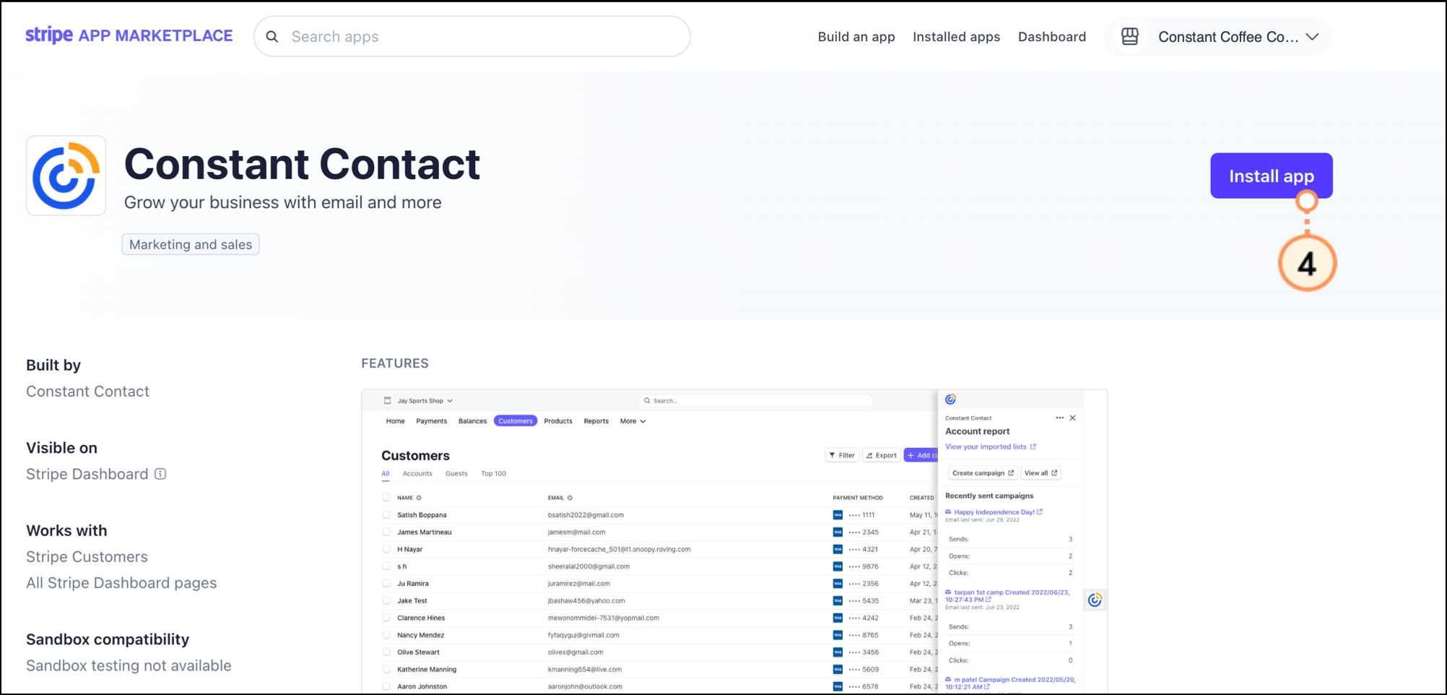Click the Filter button
Viewport: 1447px width, 695px height.
[x=842, y=455]
